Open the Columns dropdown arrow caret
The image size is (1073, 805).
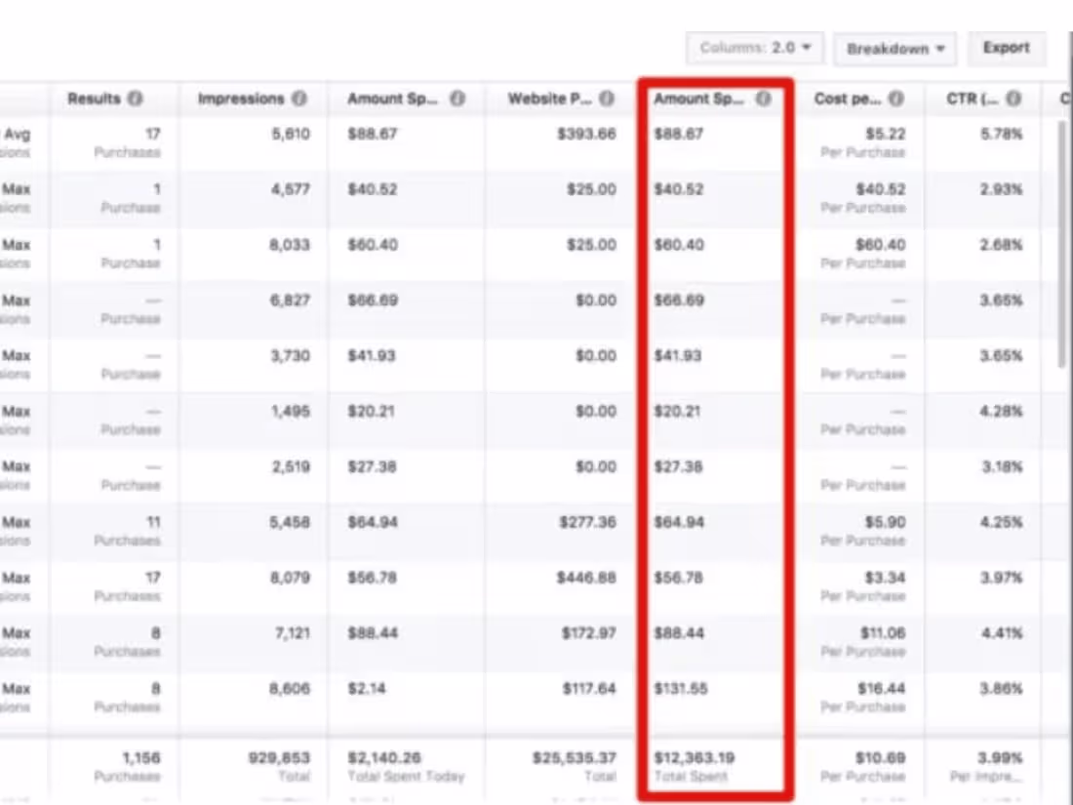click(807, 47)
